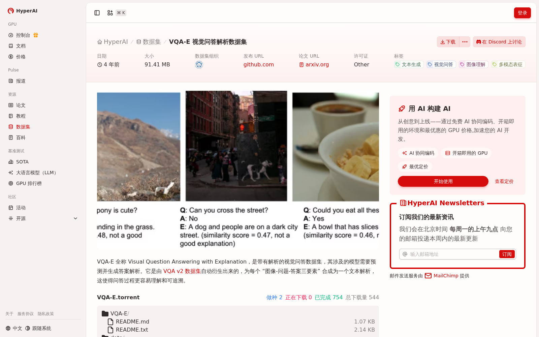Change language via 中文 selector
The image size is (539, 337).
click(x=14, y=328)
